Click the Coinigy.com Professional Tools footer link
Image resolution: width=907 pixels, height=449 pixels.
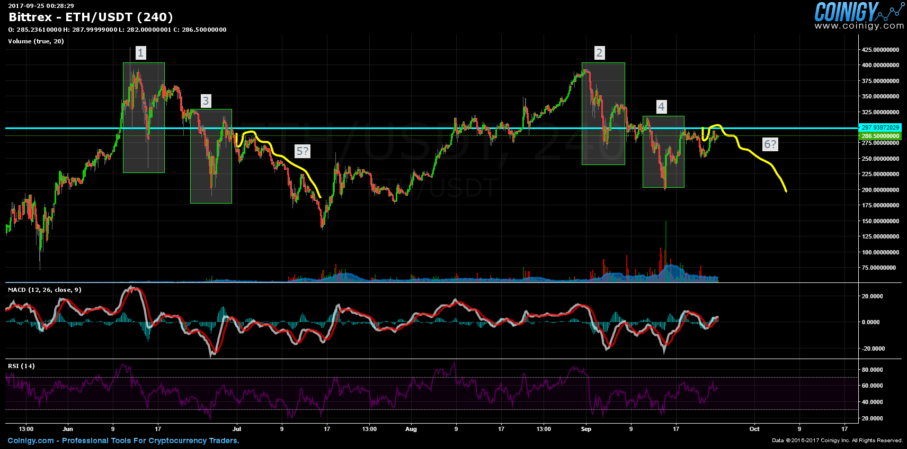123,441
